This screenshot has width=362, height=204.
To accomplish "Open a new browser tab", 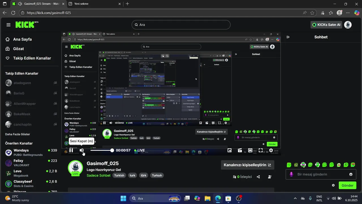I will click(x=128, y=4).
